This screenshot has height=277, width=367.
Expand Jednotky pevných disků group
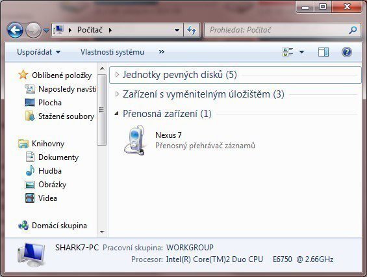pos(117,75)
